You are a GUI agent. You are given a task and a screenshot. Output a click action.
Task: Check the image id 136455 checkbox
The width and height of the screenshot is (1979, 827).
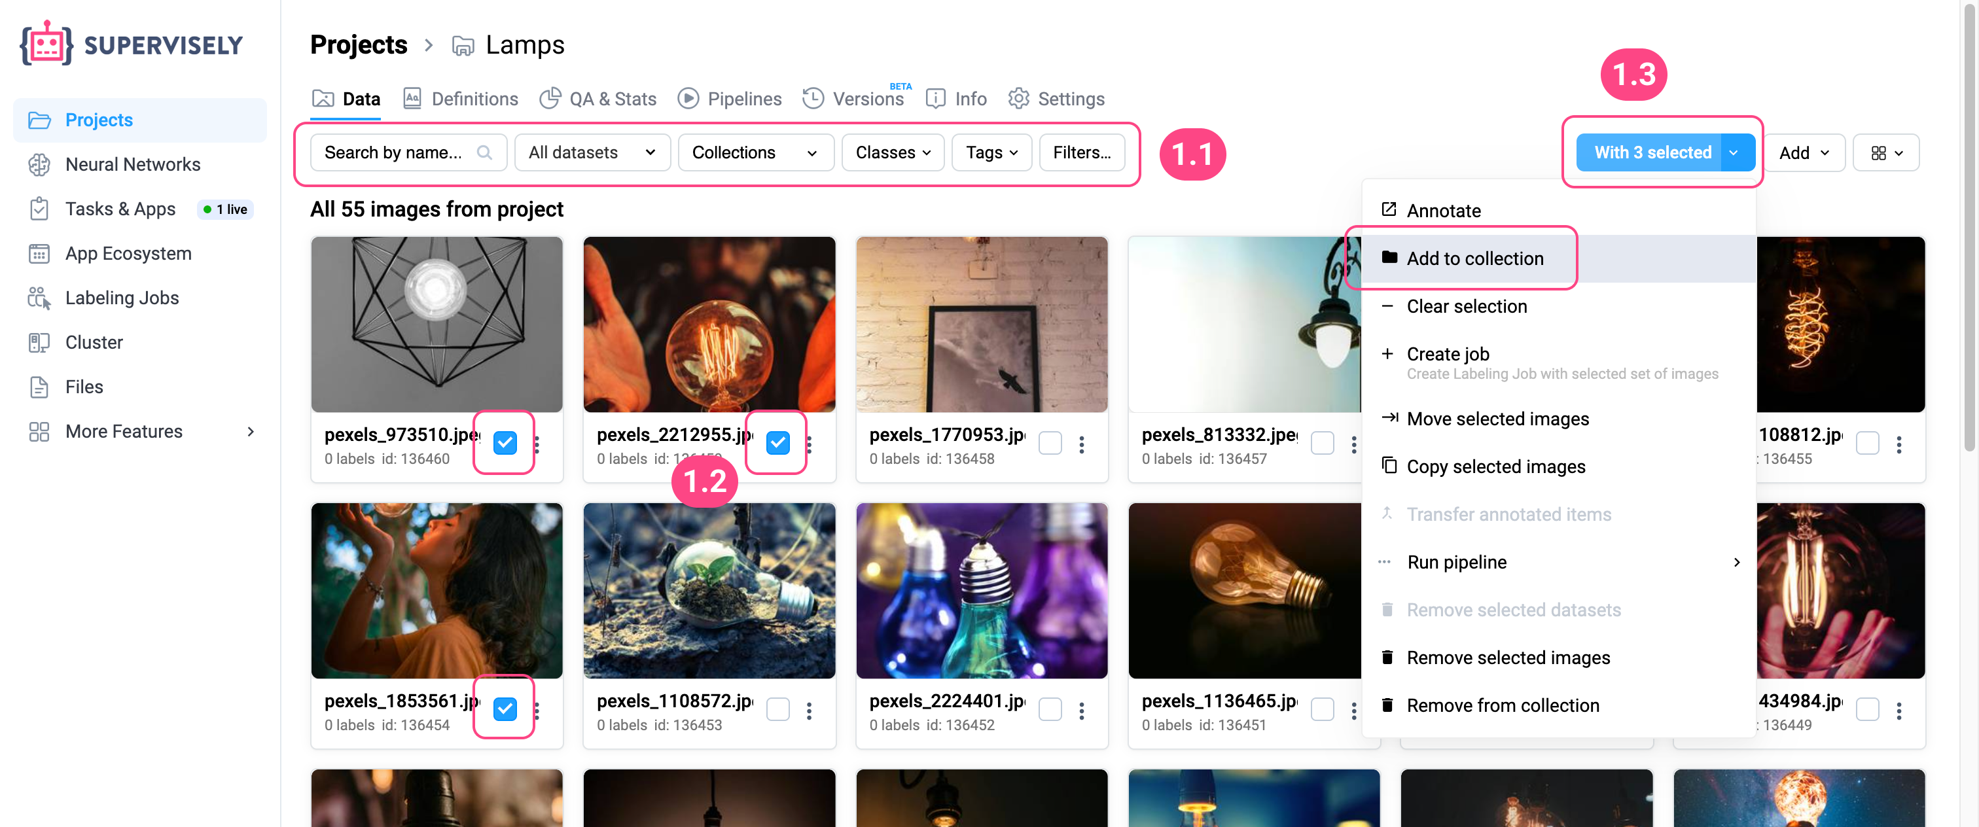point(1868,443)
